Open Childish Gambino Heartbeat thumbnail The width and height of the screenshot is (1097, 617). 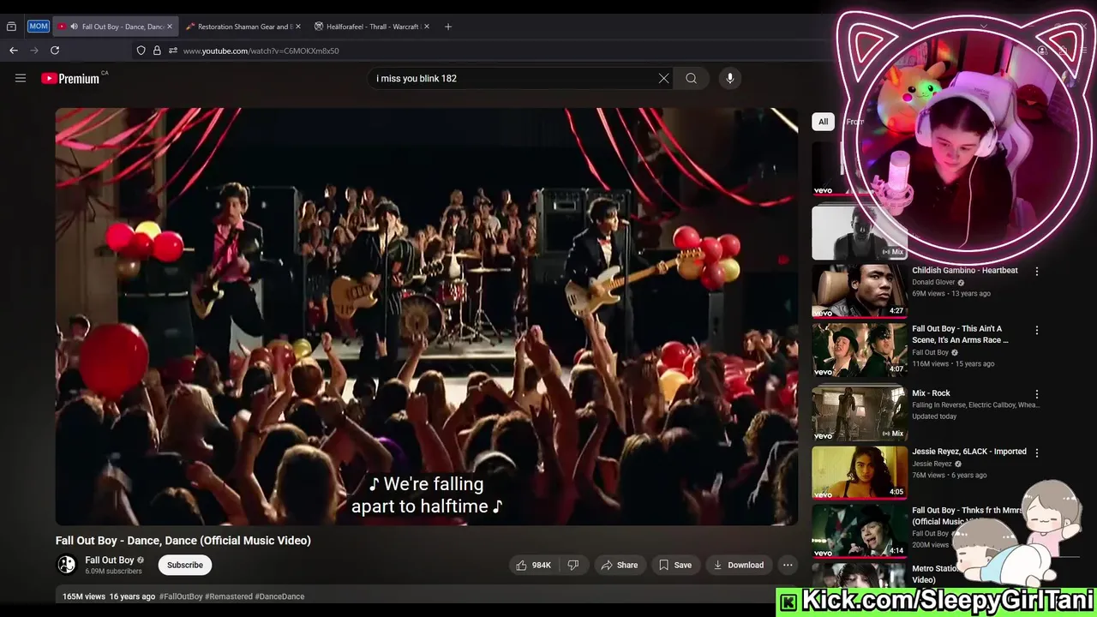(x=860, y=291)
